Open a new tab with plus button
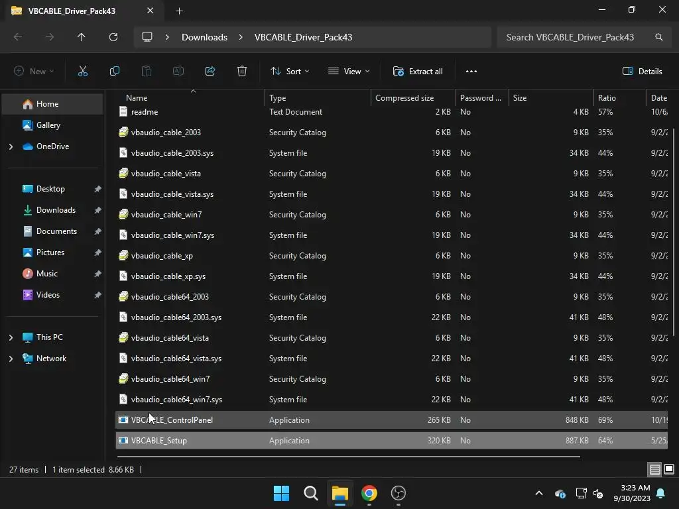The height and width of the screenshot is (509, 679). (x=179, y=11)
